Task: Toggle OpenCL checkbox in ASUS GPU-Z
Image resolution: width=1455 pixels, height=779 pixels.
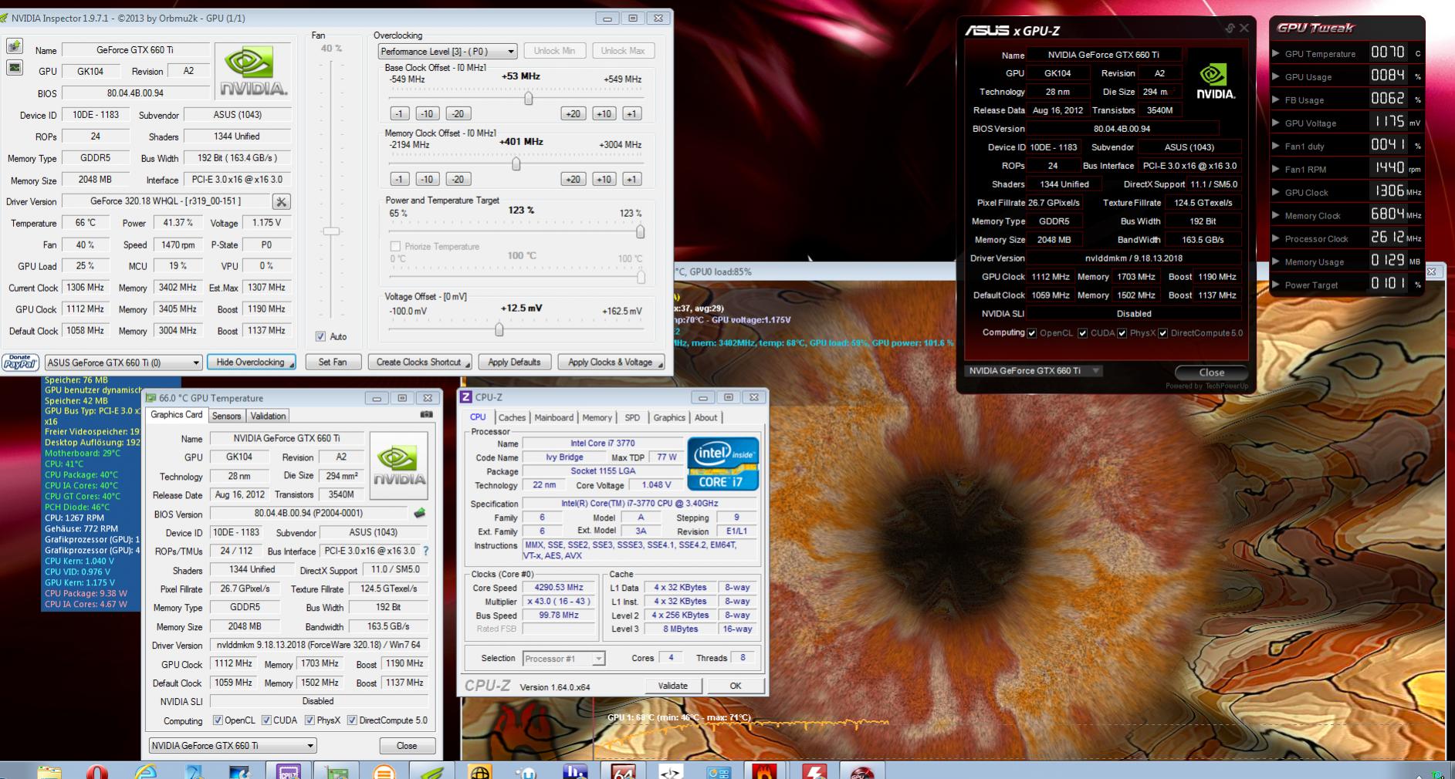Action: [1032, 333]
